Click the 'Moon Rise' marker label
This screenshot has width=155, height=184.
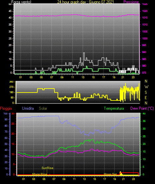40,174
